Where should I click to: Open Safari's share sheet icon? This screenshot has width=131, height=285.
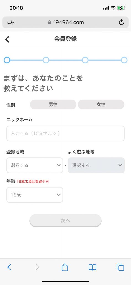click(65, 267)
